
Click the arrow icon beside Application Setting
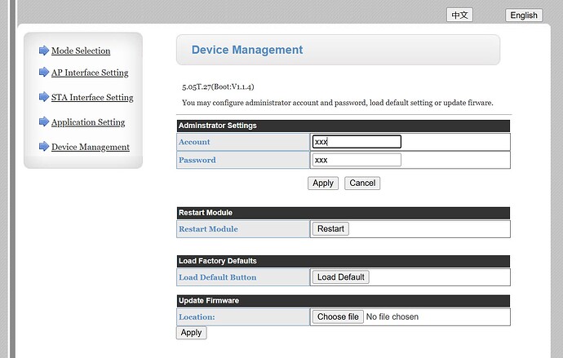(44, 122)
